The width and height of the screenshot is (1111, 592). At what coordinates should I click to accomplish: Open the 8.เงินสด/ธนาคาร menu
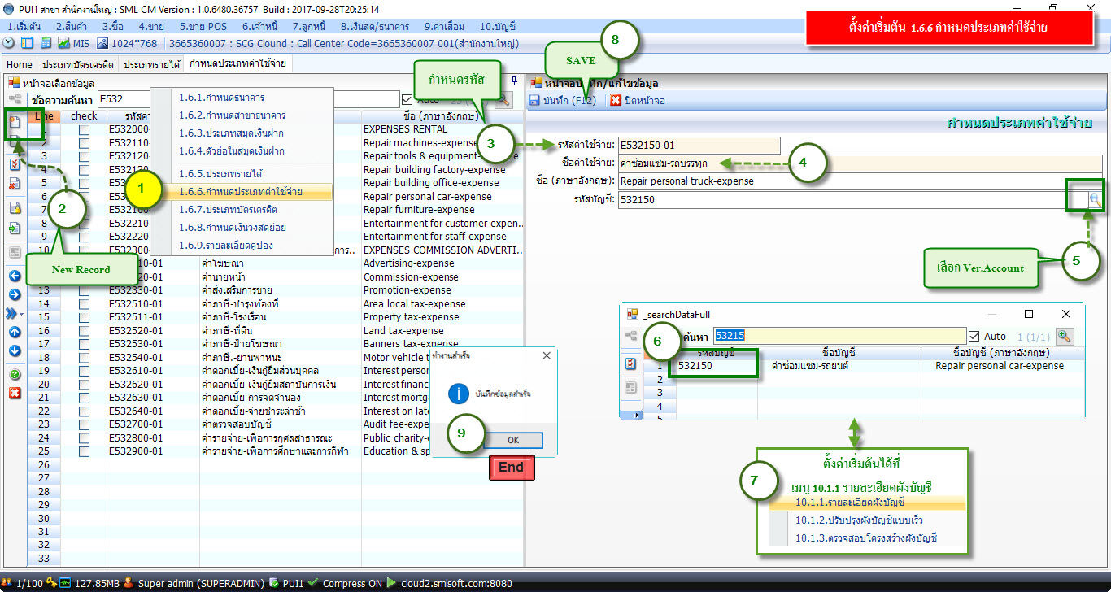(374, 26)
